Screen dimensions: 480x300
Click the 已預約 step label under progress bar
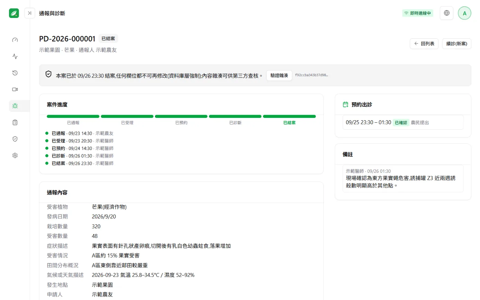tap(181, 123)
